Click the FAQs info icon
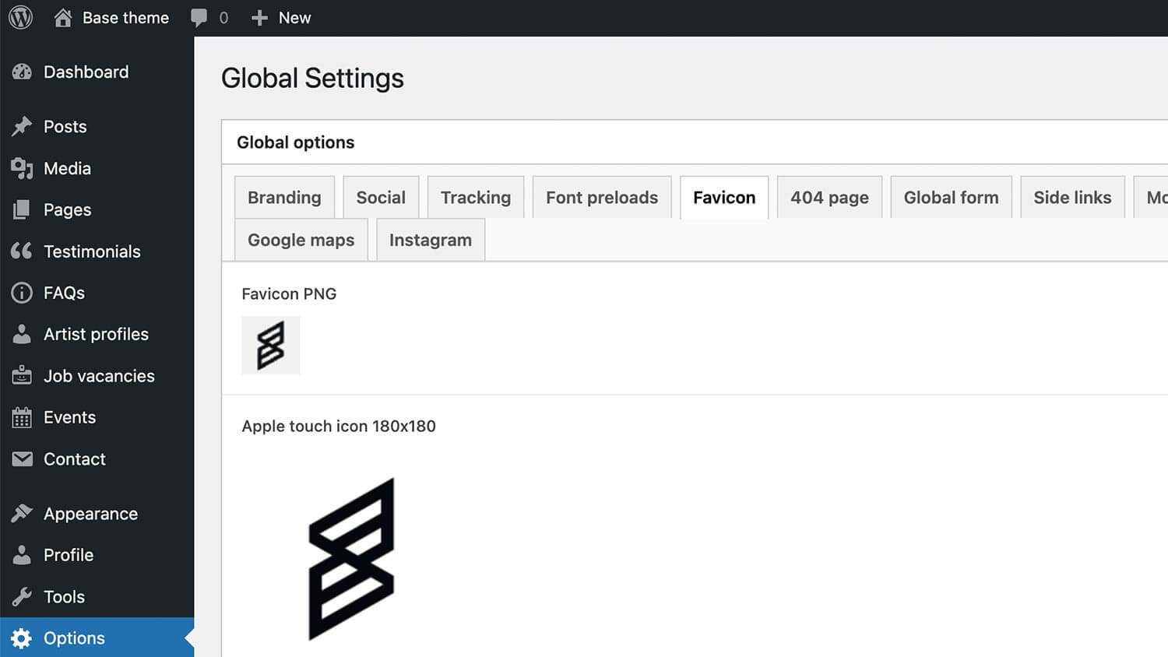 click(22, 293)
